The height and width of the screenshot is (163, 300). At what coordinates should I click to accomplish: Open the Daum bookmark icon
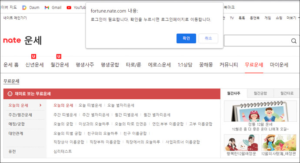click(x=24, y=8)
